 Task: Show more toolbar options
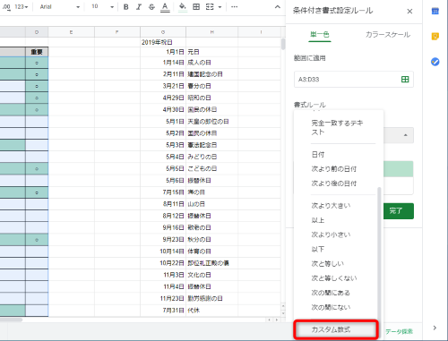pos(235,7)
